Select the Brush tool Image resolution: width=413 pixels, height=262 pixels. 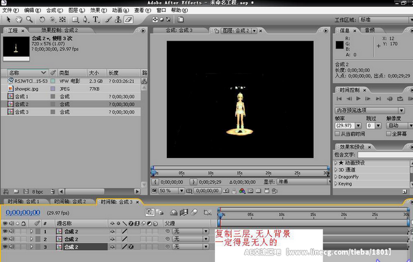108,20
